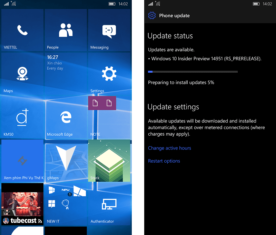Open the People tile
Image resolution: width=276 pixels, height=235 pixels.
66,30
